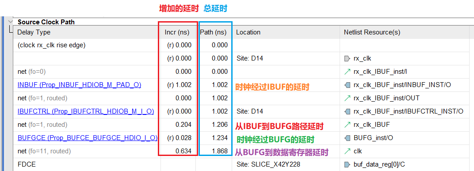Click the clk netlist resource

tap(358, 152)
